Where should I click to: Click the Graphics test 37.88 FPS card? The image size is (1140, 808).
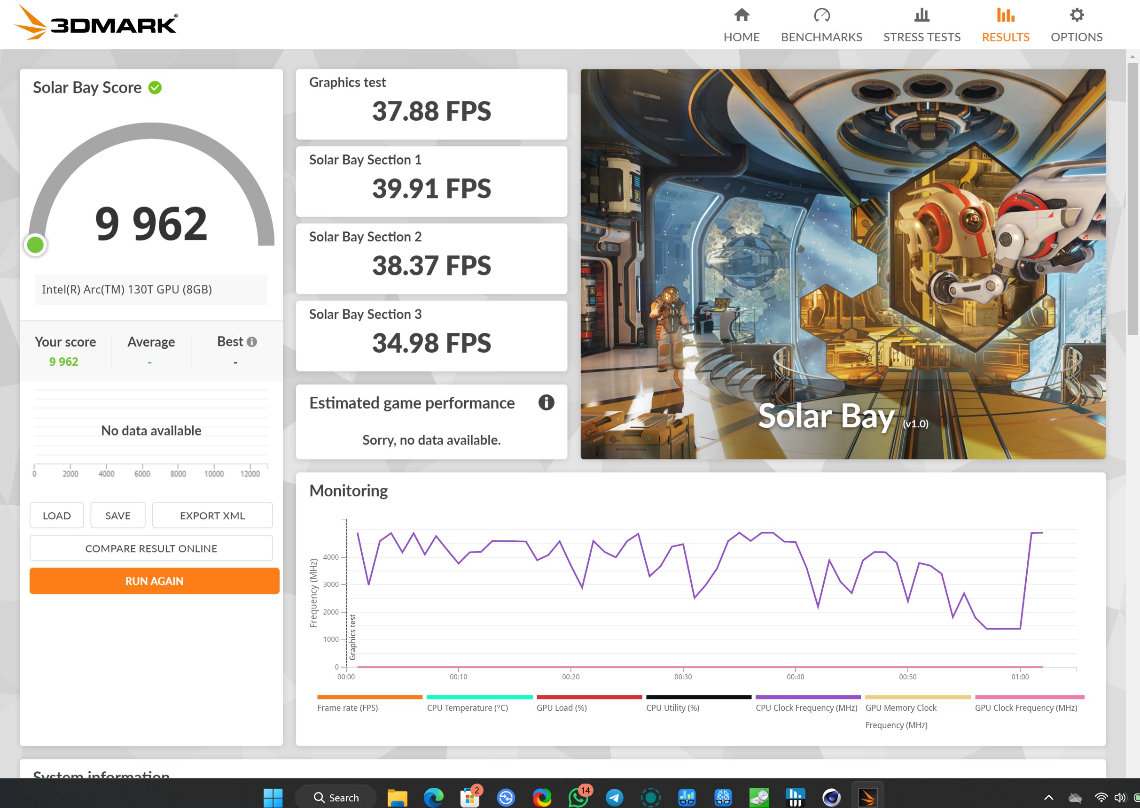[x=431, y=104]
